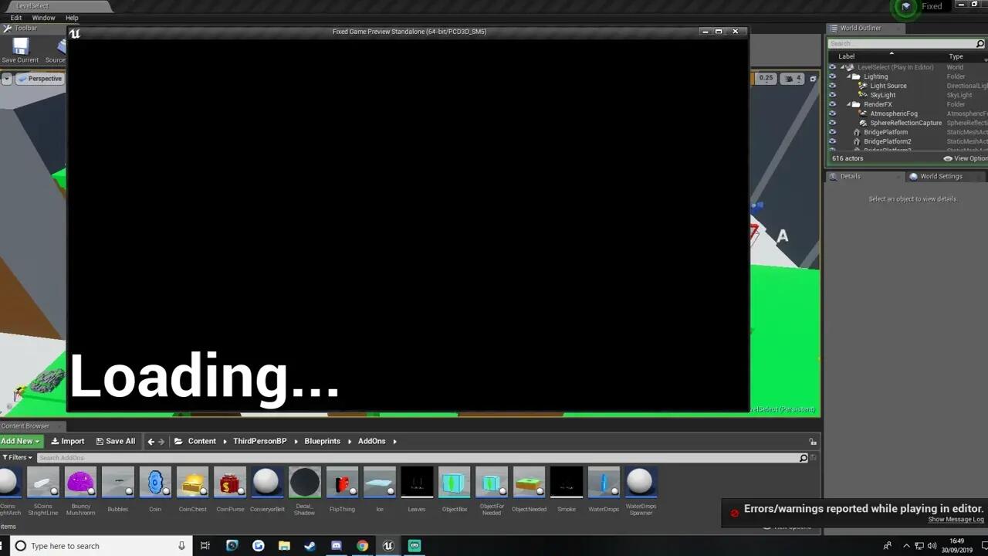Click the Unreal Engine taskbar icon
Image resolution: width=988 pixels, height=556 pixels.
click(x=388, y=545)
